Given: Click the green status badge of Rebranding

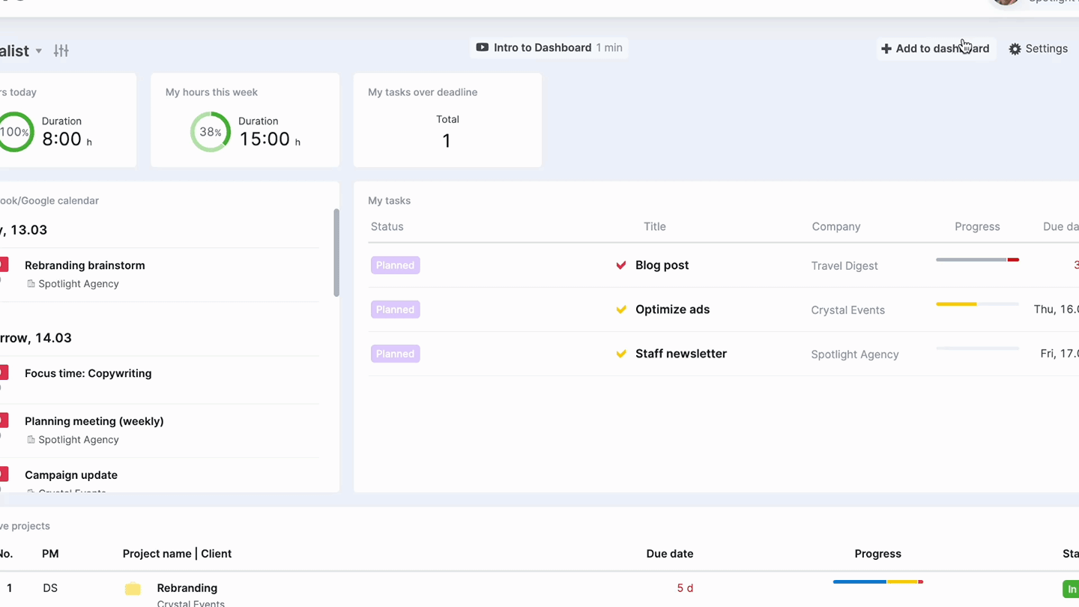Looking at the screenshot, I should coord(1071,589).
